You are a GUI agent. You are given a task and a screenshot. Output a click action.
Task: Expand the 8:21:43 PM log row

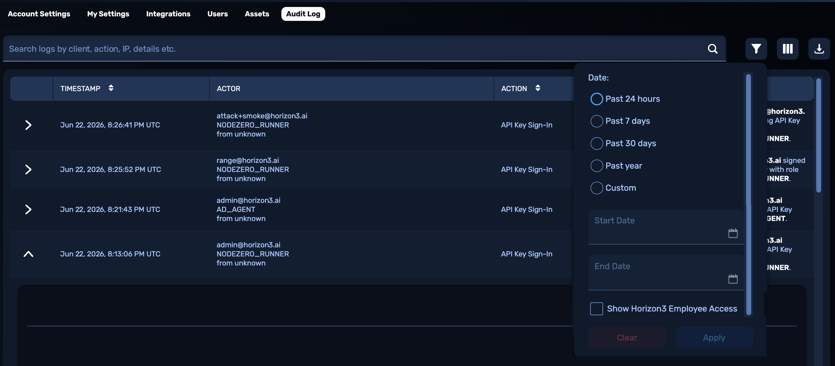click(28, 209)
